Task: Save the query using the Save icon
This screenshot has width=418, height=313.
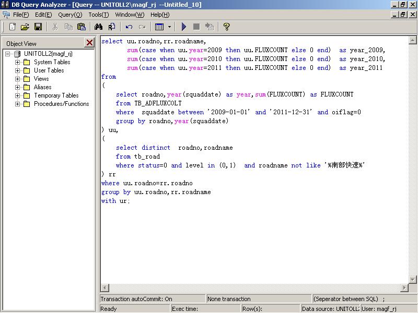Action: (39, 27)
